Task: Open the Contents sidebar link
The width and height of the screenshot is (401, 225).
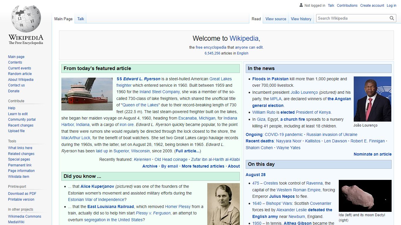Action: click(x=15, y=62)
